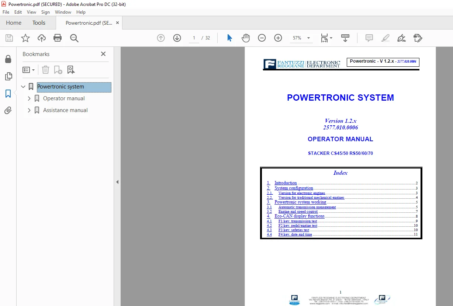
Task: Open the Help menu
Action: 81,12
